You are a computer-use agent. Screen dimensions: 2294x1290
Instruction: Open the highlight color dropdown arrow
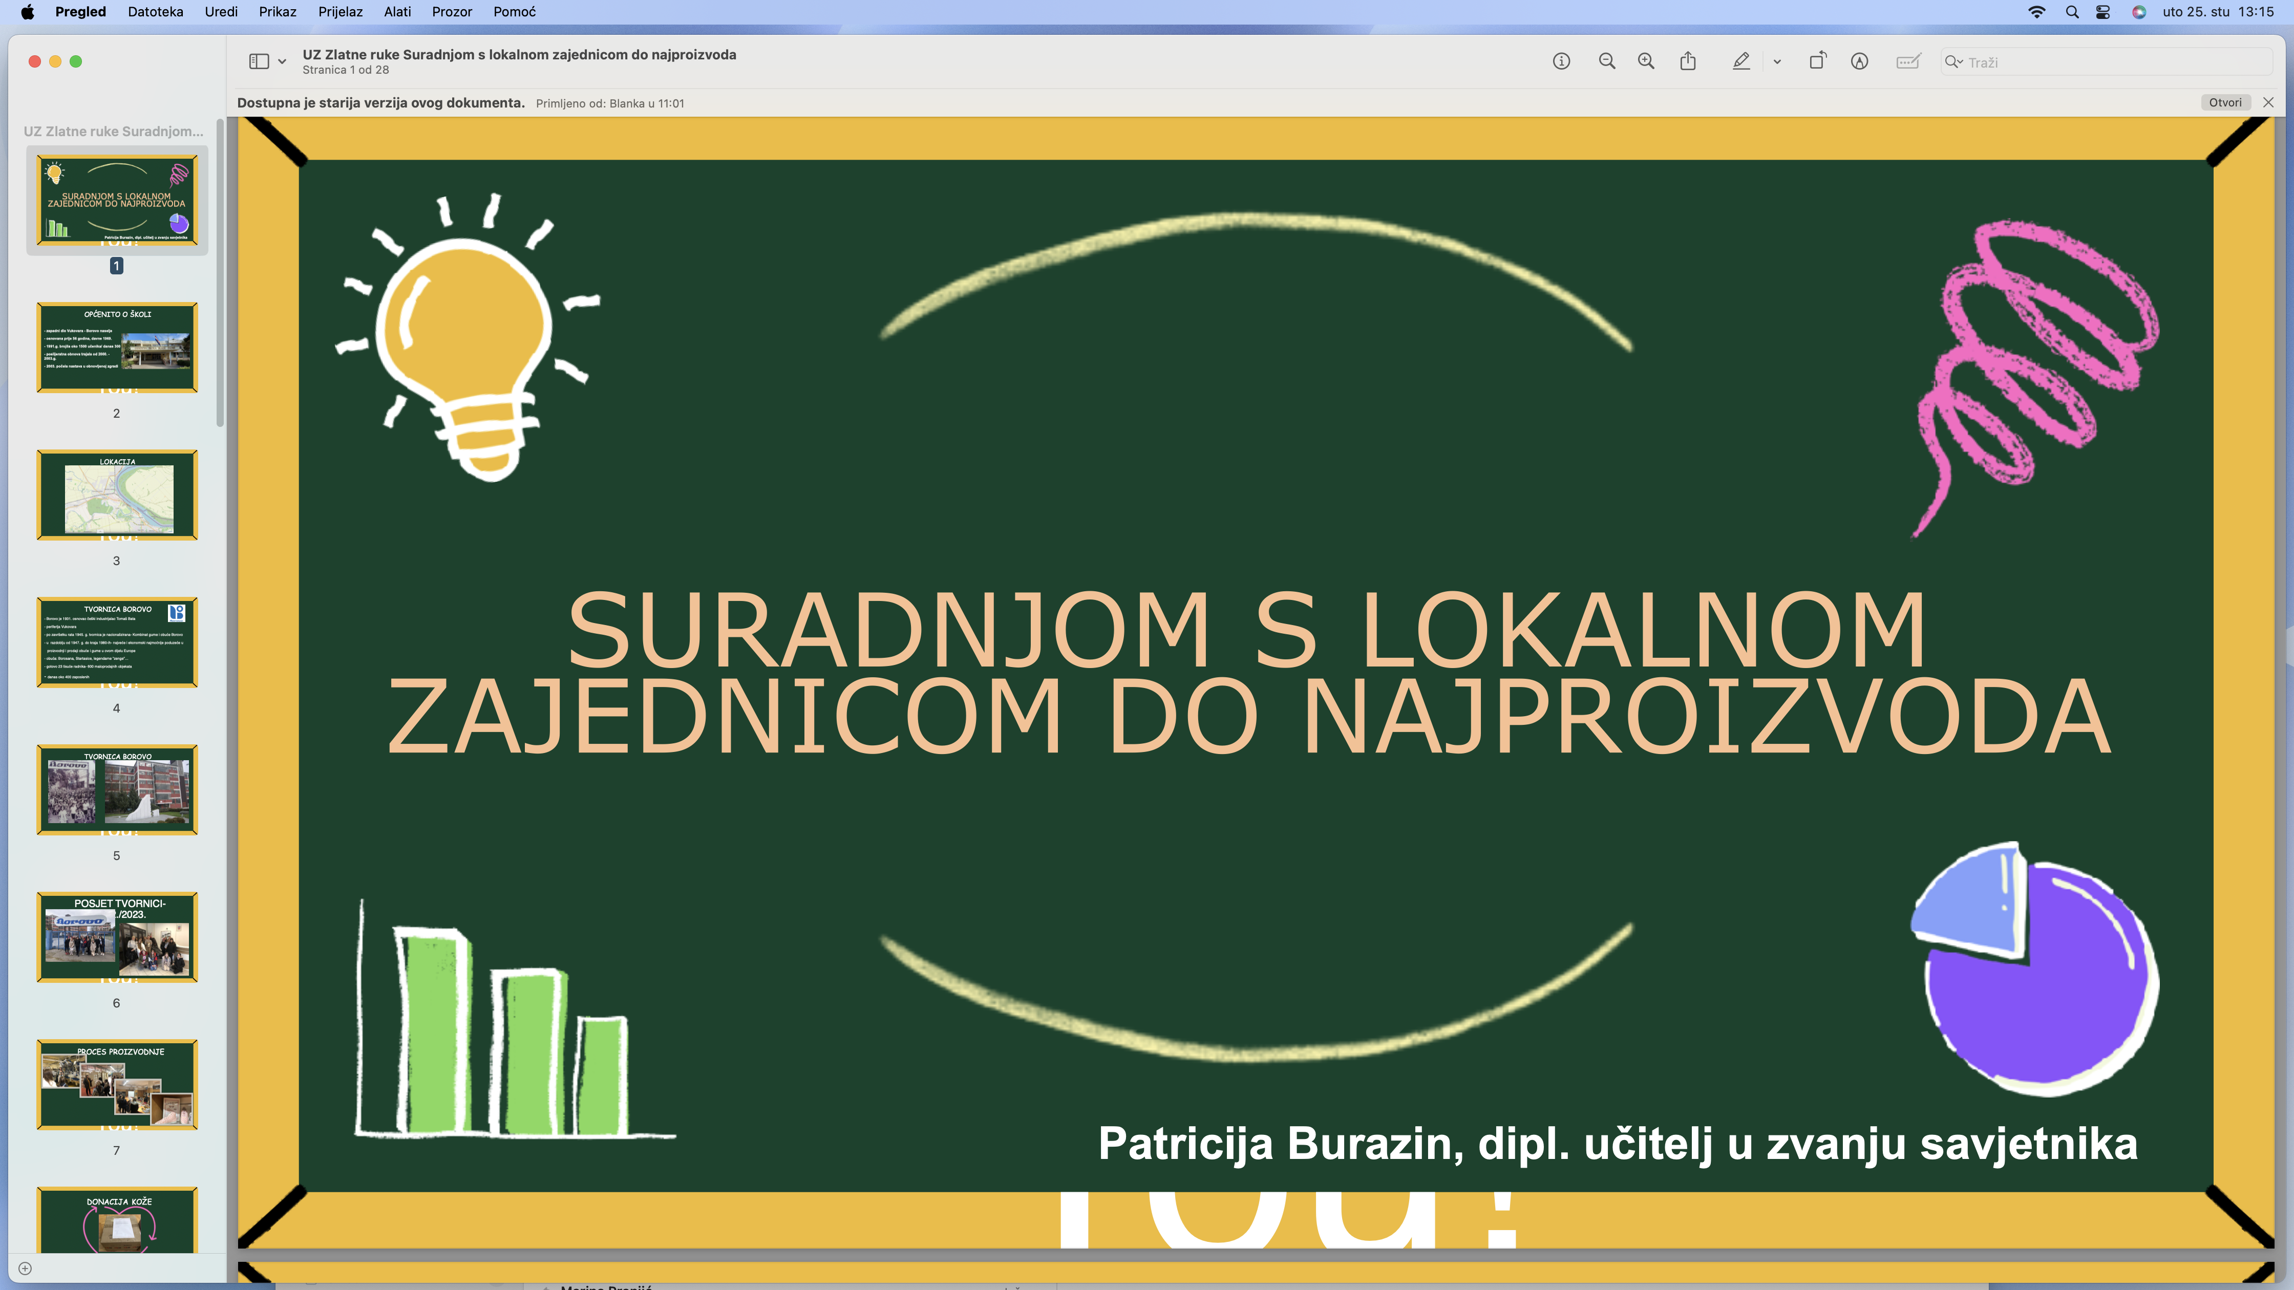point(1777,61)
